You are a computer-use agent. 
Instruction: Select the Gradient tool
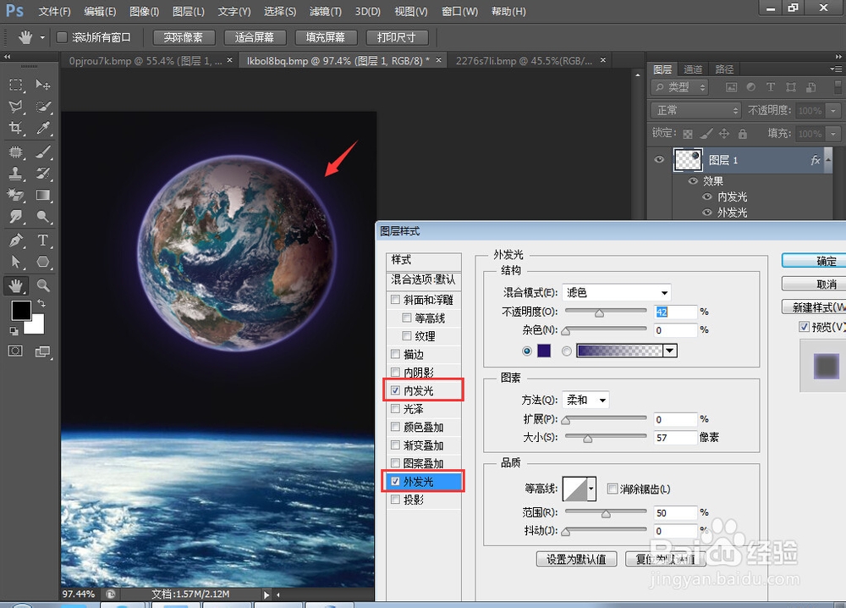point(42,195)
